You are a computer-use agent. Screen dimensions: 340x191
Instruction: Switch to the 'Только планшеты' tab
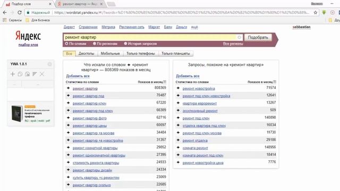176,54
